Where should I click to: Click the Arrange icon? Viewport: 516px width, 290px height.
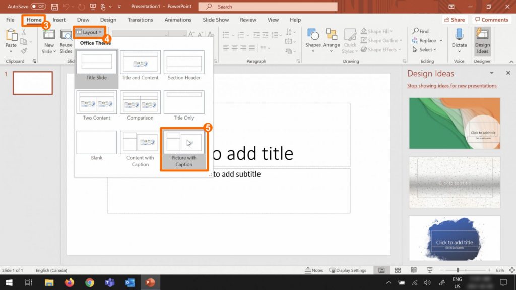pyautogui.click(x=331, y=35)
